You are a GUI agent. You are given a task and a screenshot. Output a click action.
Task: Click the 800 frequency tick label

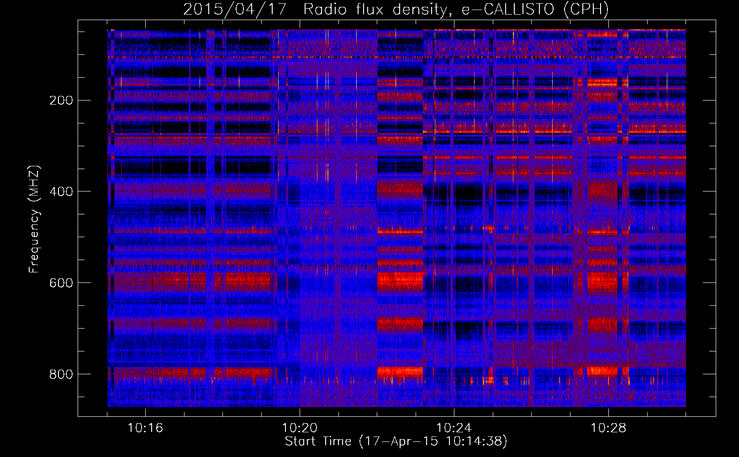click(61, 374)
